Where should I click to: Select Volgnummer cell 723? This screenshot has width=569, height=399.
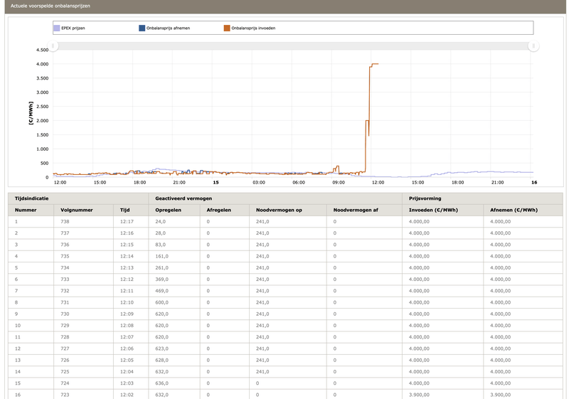[x=65, y=395]
